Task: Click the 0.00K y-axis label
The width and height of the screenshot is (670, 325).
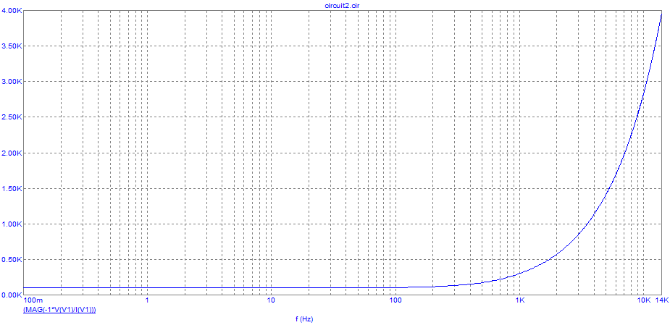Action: 12,295
